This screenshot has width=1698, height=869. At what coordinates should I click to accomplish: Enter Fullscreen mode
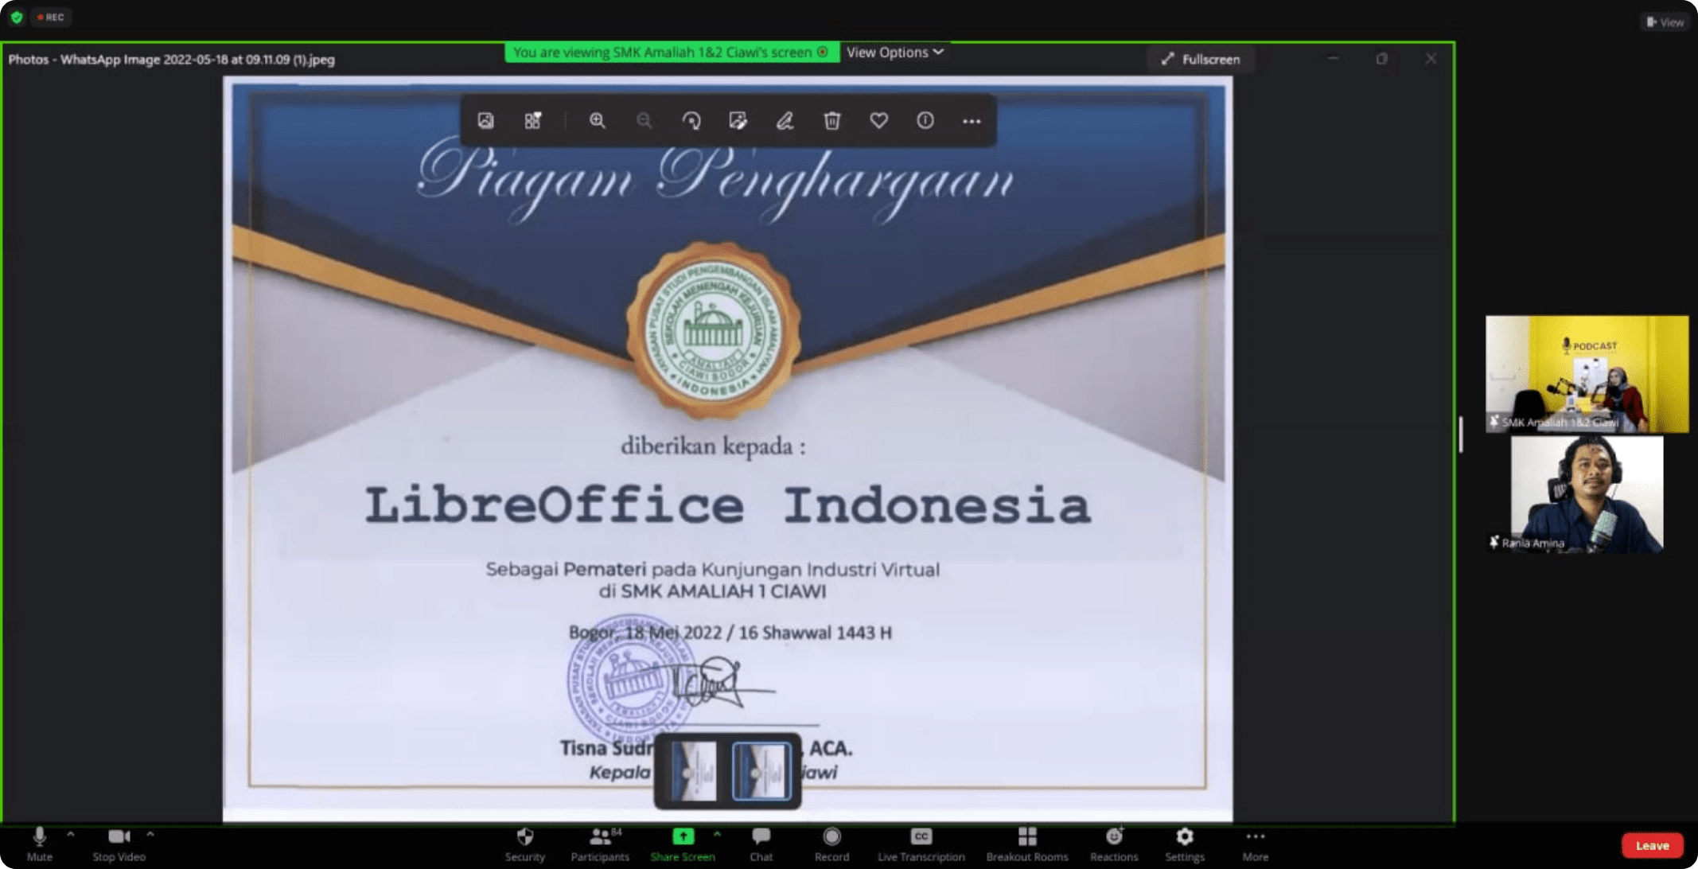(x=1201, y=59)
